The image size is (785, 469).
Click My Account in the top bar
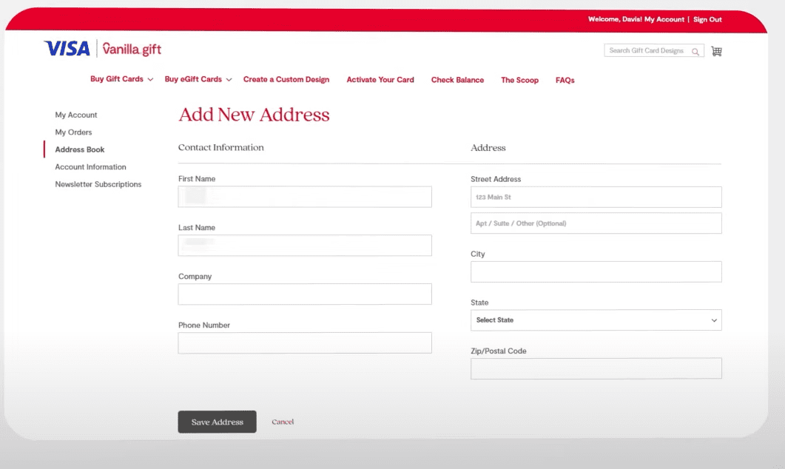click(664, 19)
